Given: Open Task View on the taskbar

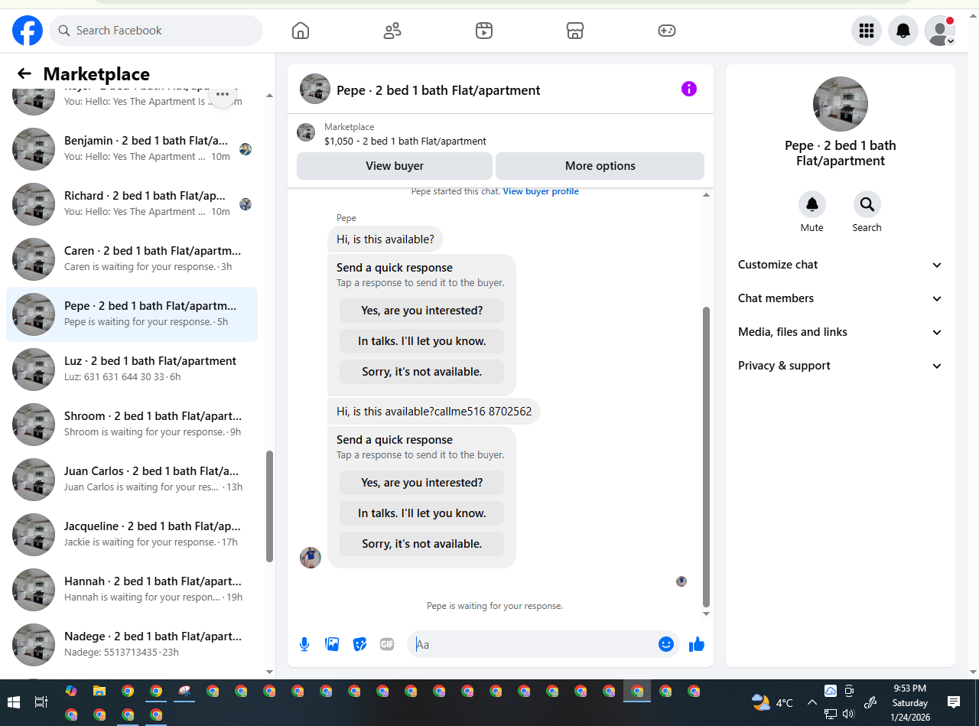Looking at the screenshot, I should pyautogui.click(x=41, y=702).
